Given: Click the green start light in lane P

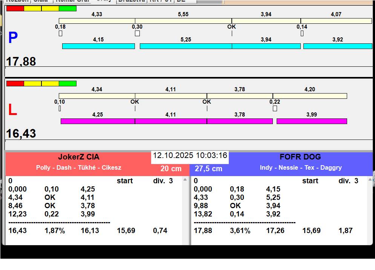Looking at the screenshot, I should coord(68,8).
